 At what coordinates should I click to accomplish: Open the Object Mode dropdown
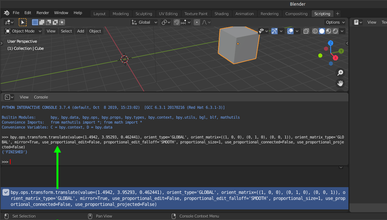pos(22,31)
